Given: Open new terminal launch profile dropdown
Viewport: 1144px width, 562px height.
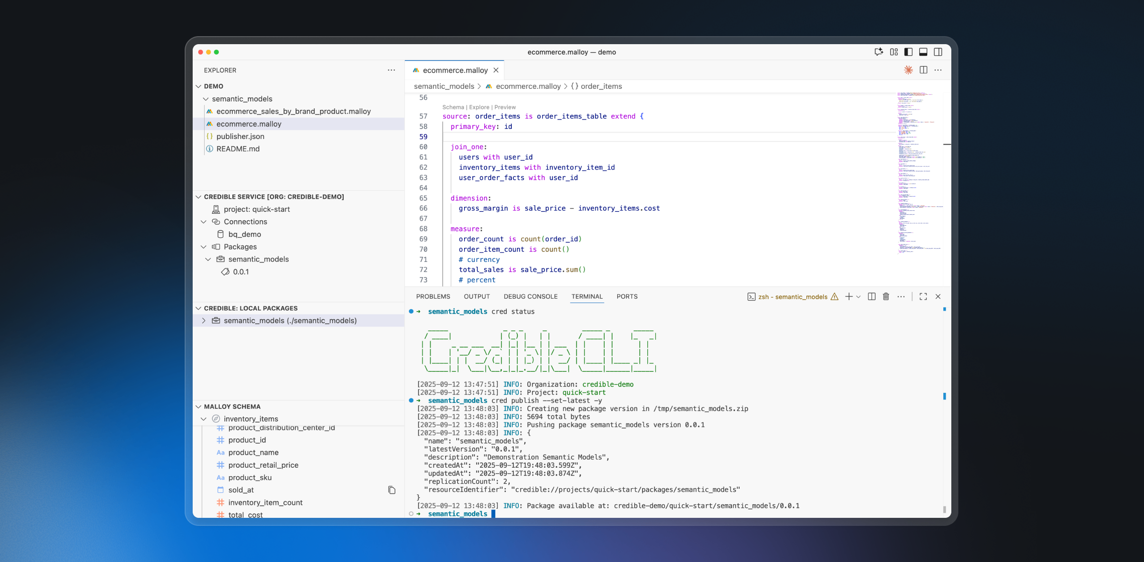Looking at the screenshot, I should [x=859, y=297].
